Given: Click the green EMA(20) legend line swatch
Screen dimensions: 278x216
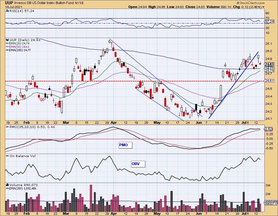Looking at the screenshot, I should 7,44.
